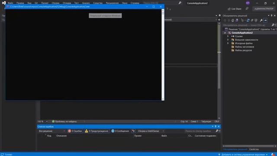
Task: Open the Анализ menu
Action: click(x=86, y=3)
